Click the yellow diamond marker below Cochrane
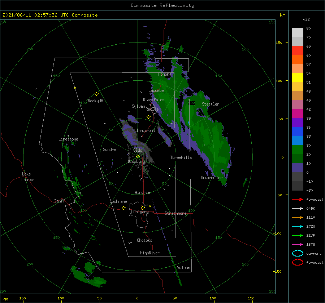Screen dimensions: 325x303 [x=124, y=208]
